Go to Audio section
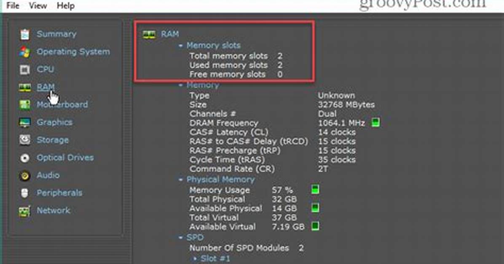This screenshot has width=504, height=264. tap(48, 175)
